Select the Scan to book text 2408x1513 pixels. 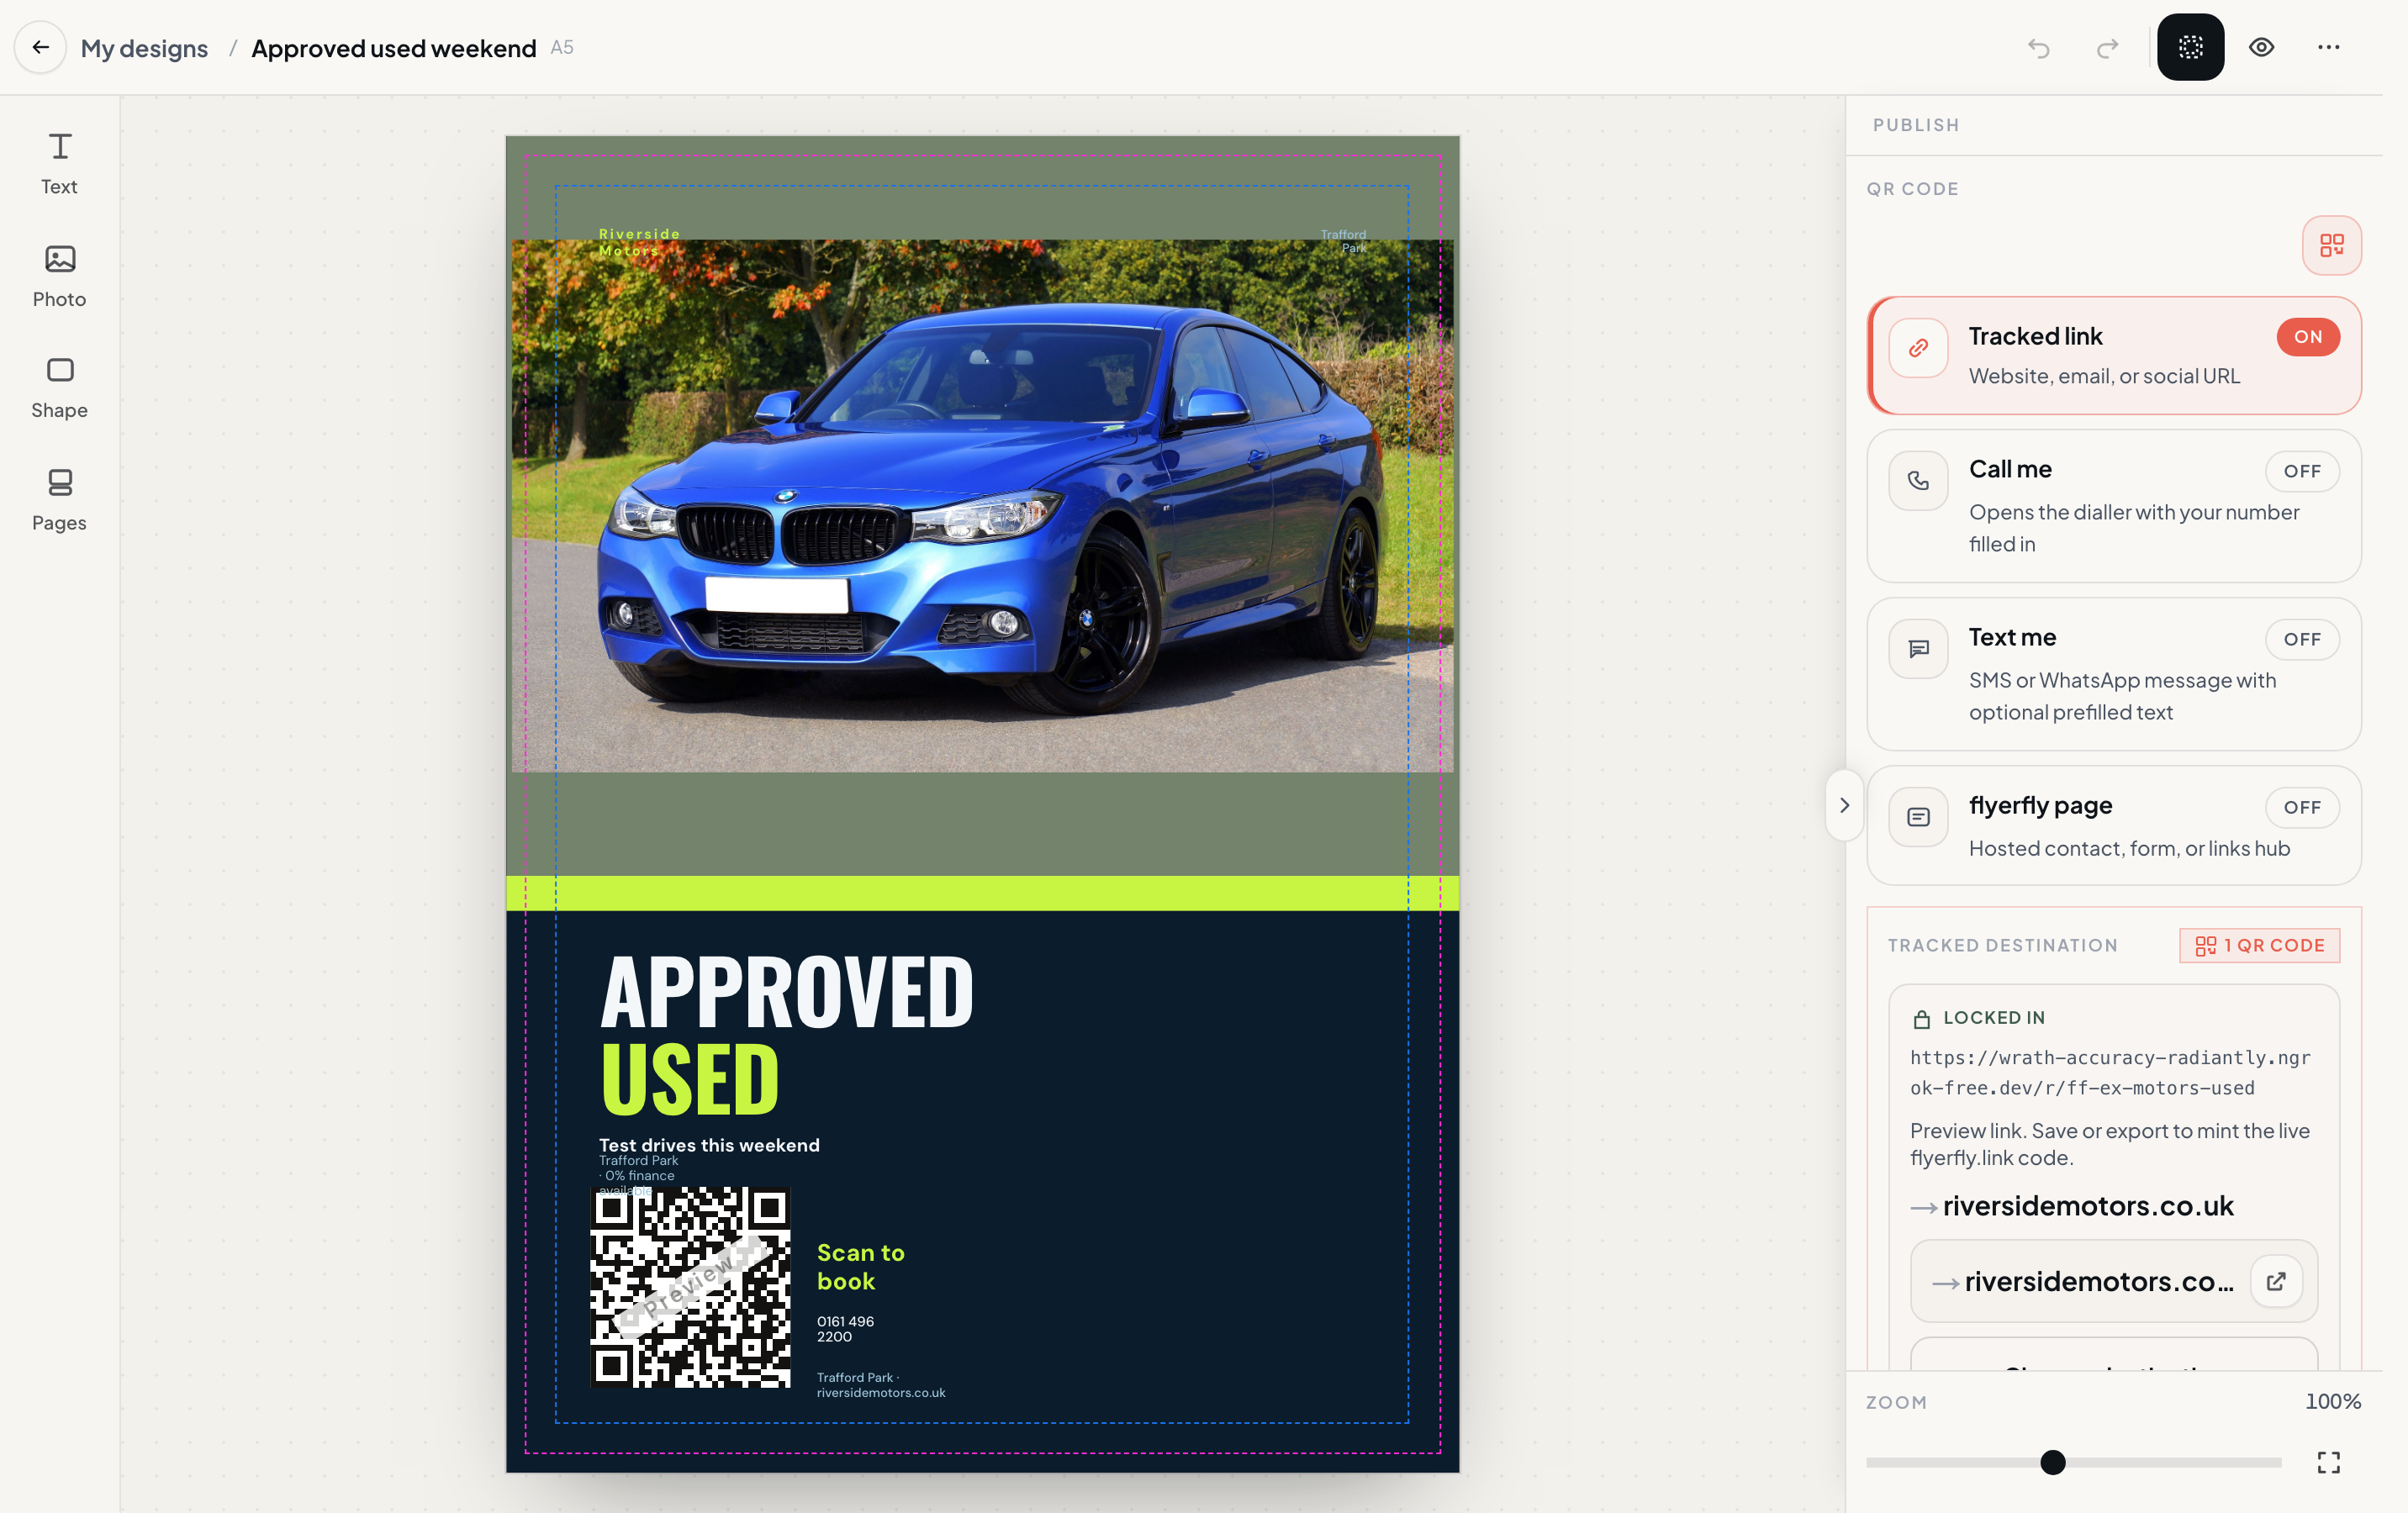coord(860,1267)
